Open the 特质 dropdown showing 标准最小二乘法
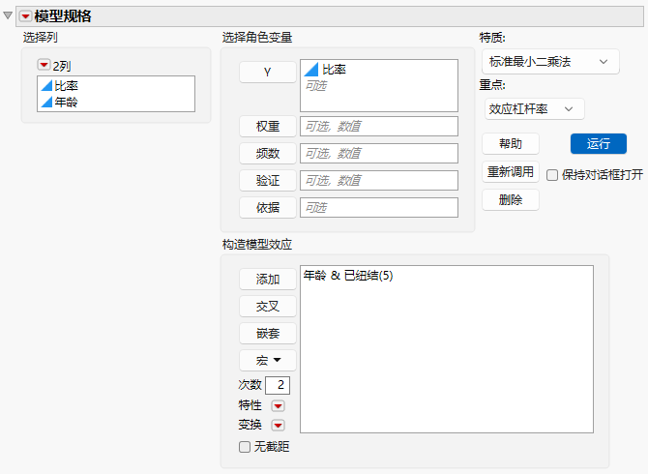 pyautogui.click(x=550, y=62)
